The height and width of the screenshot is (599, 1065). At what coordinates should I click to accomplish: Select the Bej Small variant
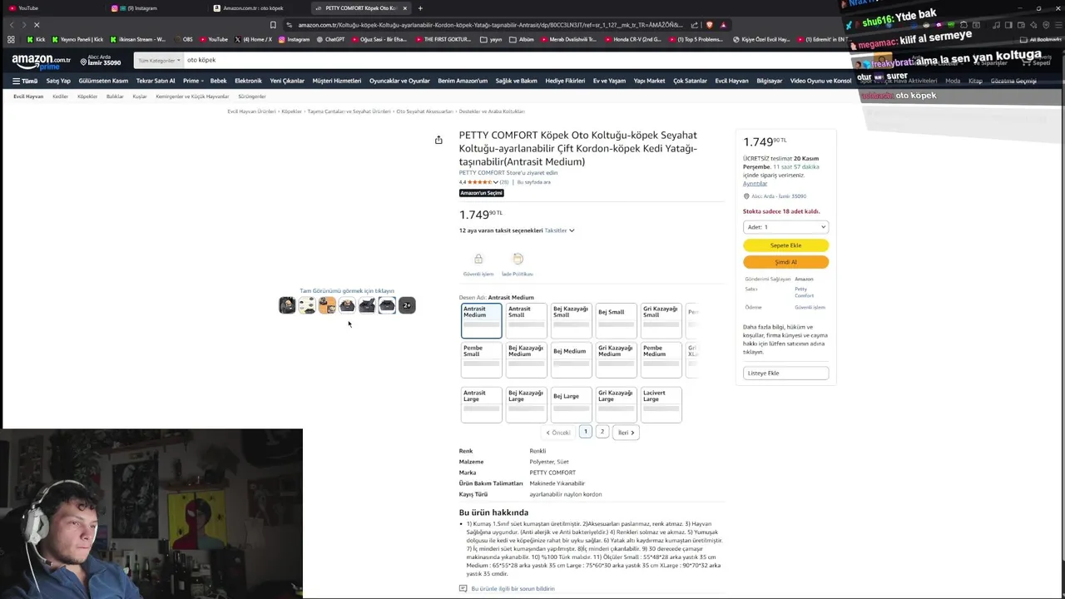617,320
